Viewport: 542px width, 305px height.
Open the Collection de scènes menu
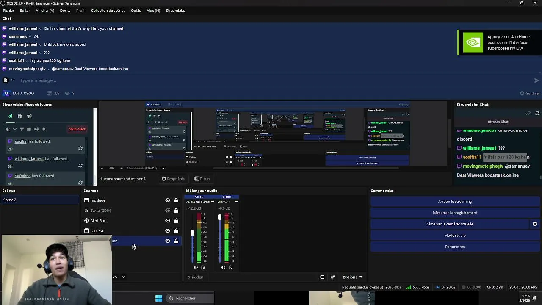(x=108, y=10)
